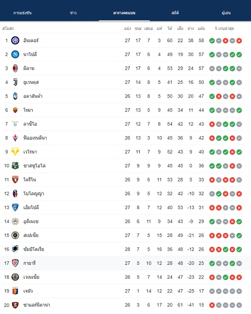Switch to the ข่าว tab
The width and height of the screenshot is (251, 314).
pyautogui.click(x=73, y=13)
